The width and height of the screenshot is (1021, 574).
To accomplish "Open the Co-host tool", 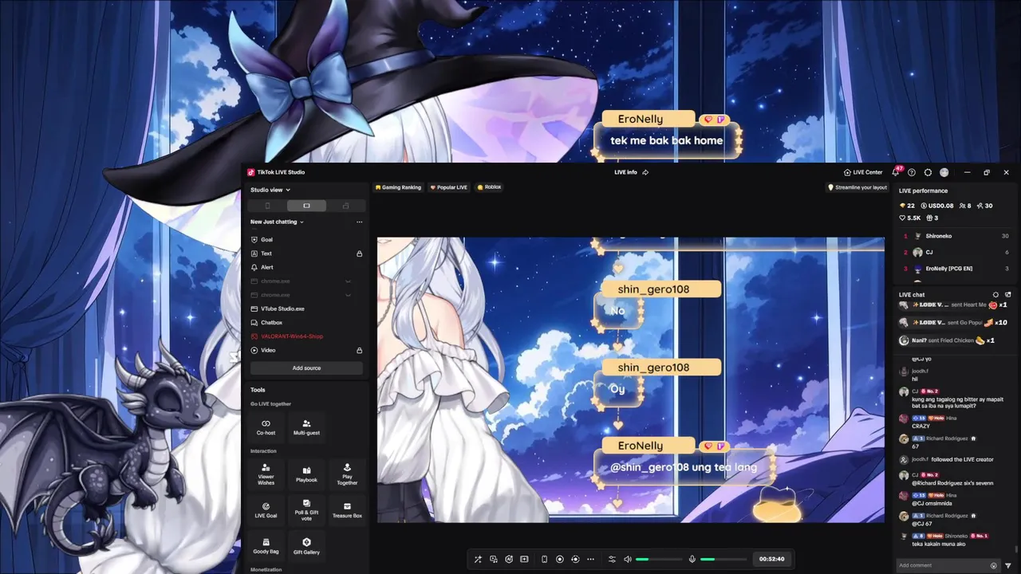I will pos(266,427).
